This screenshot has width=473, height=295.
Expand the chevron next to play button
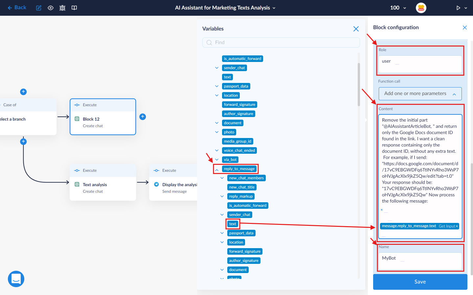point(466,8)
